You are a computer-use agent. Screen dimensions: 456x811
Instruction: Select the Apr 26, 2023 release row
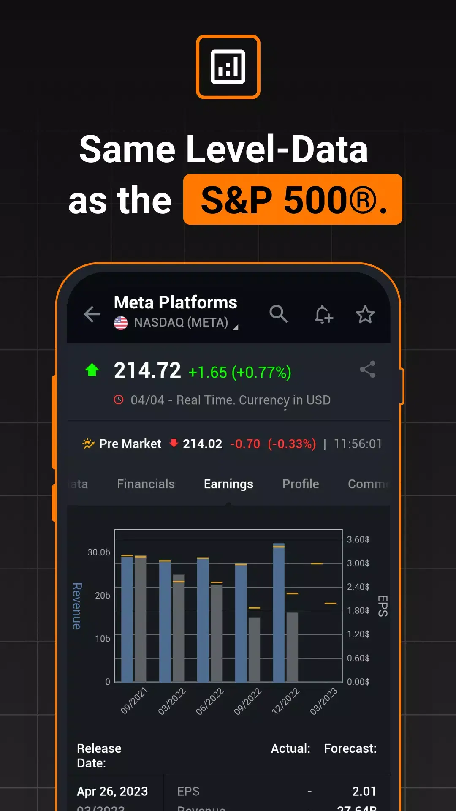(x=112, y=791)
